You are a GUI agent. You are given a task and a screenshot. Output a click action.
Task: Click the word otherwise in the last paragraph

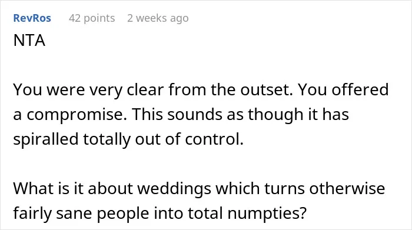[x=347, y=188]
